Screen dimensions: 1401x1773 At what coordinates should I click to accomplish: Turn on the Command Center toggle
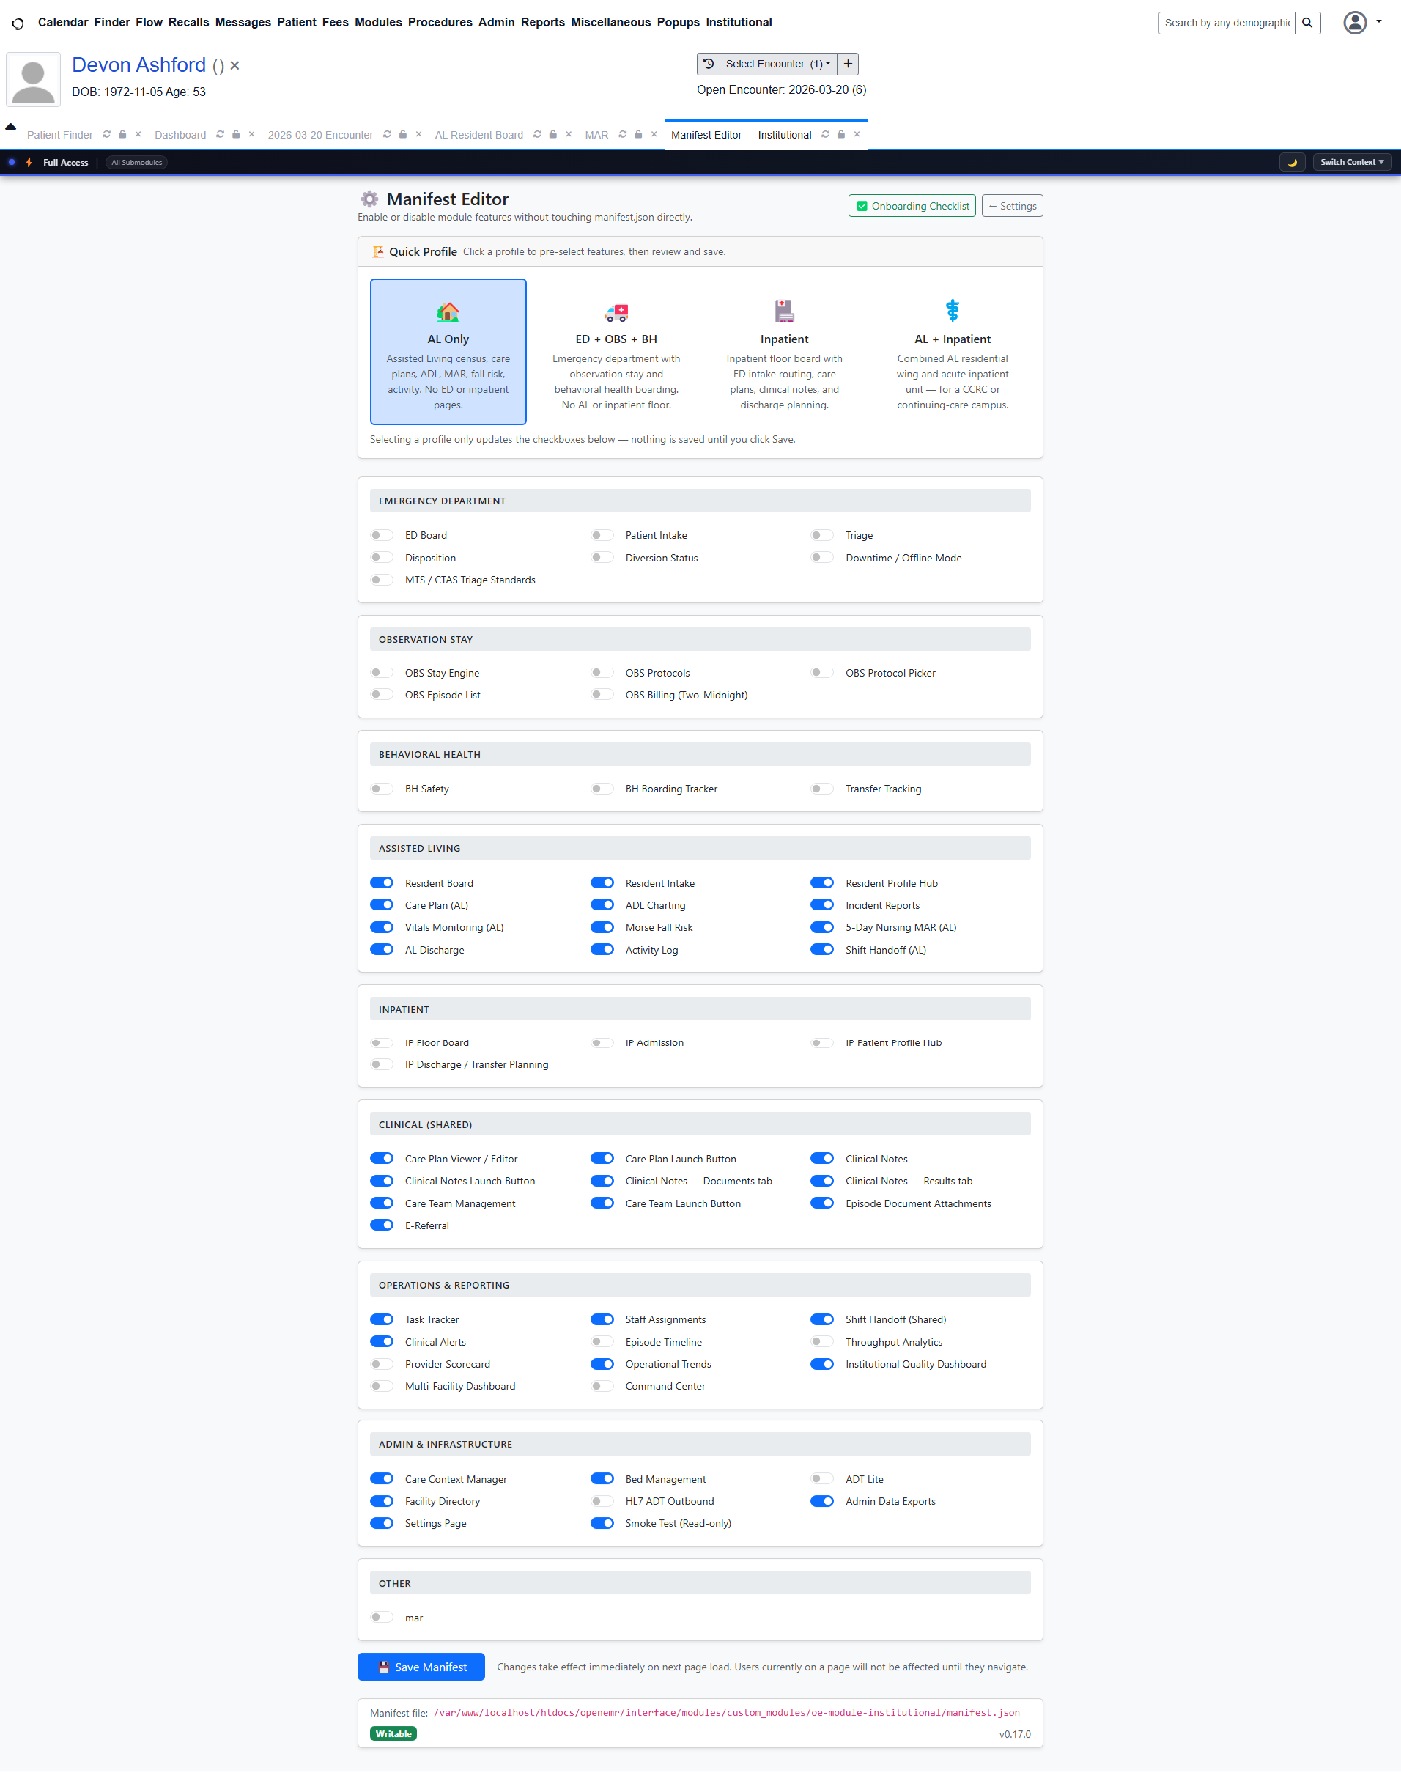pos(602,1386)
